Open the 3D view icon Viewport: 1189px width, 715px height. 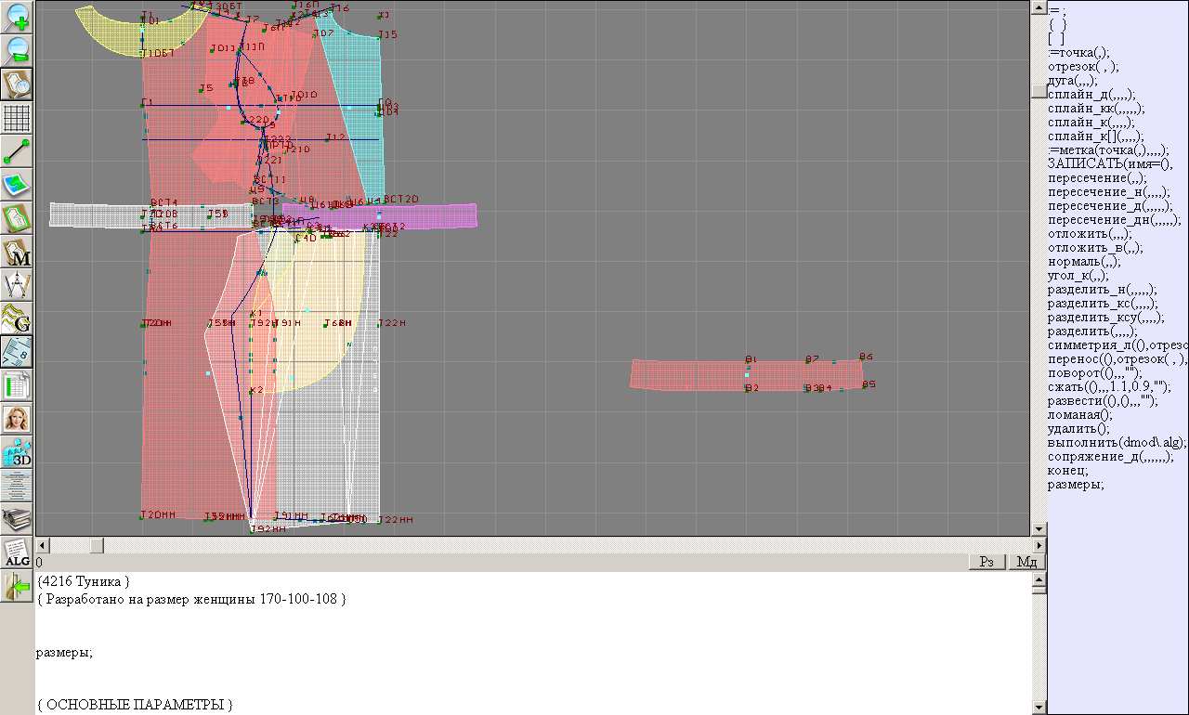(x=18, y=452)
